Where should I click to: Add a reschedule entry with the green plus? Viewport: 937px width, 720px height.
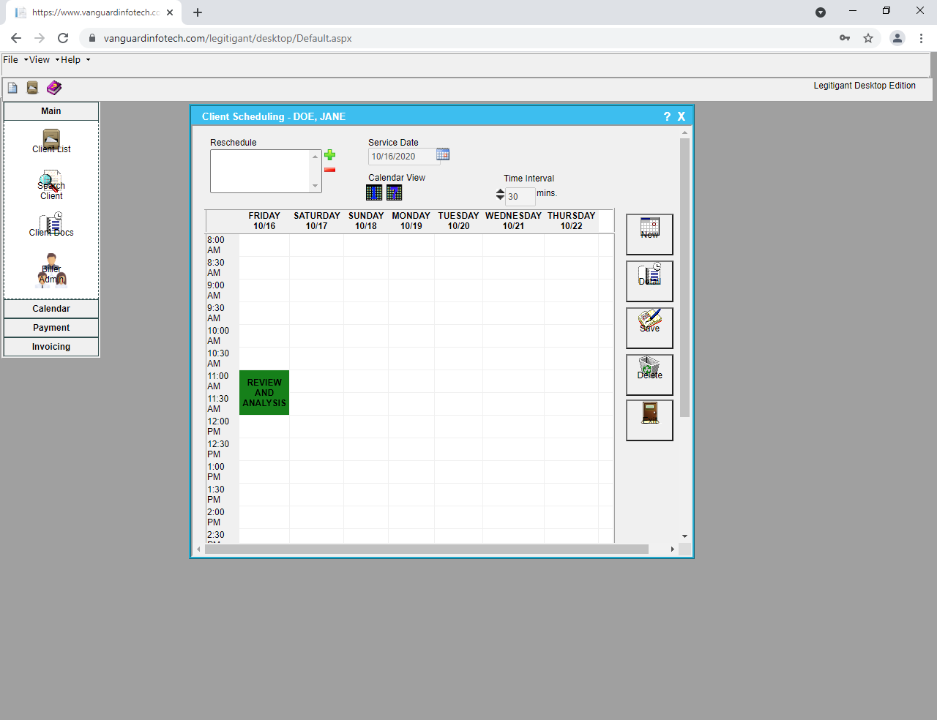330,154
